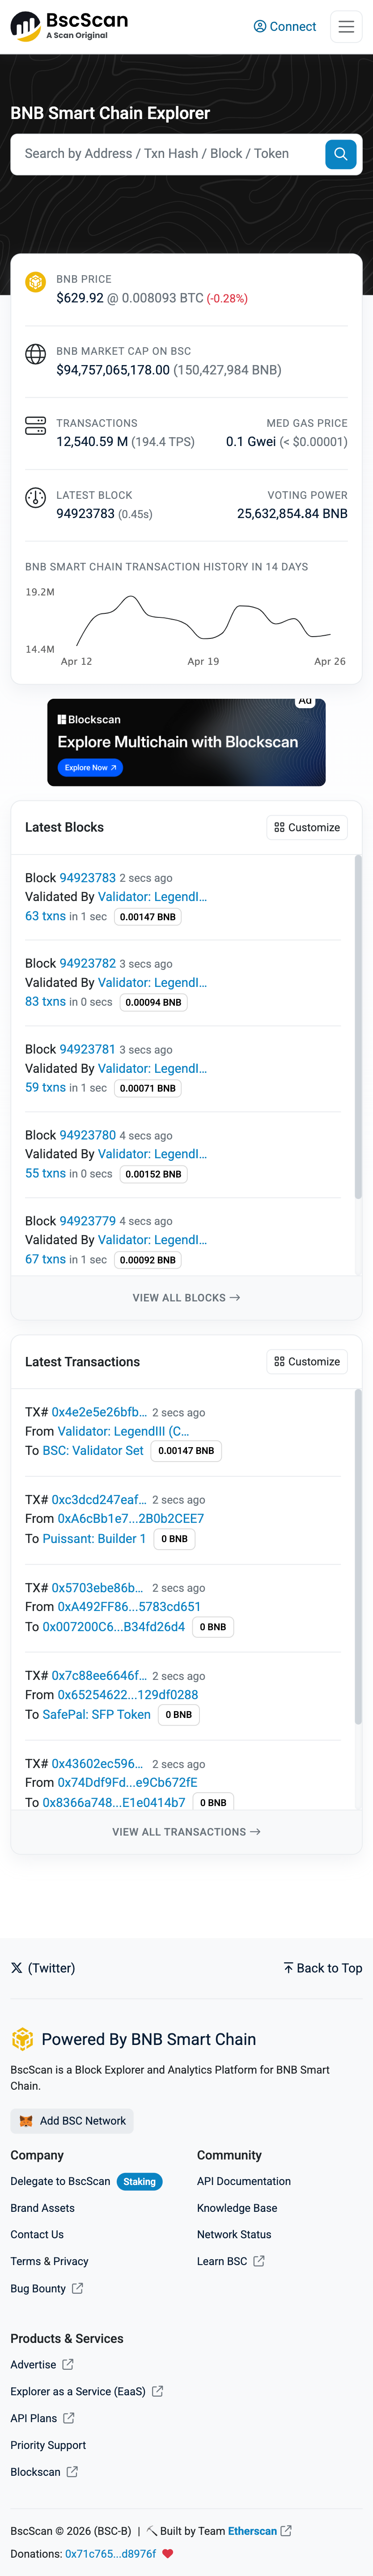
Task: Click the blue search magnifier button
Action: 340,154
